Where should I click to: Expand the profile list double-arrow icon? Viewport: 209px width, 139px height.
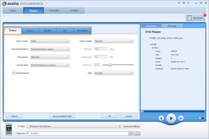point(119,126)
